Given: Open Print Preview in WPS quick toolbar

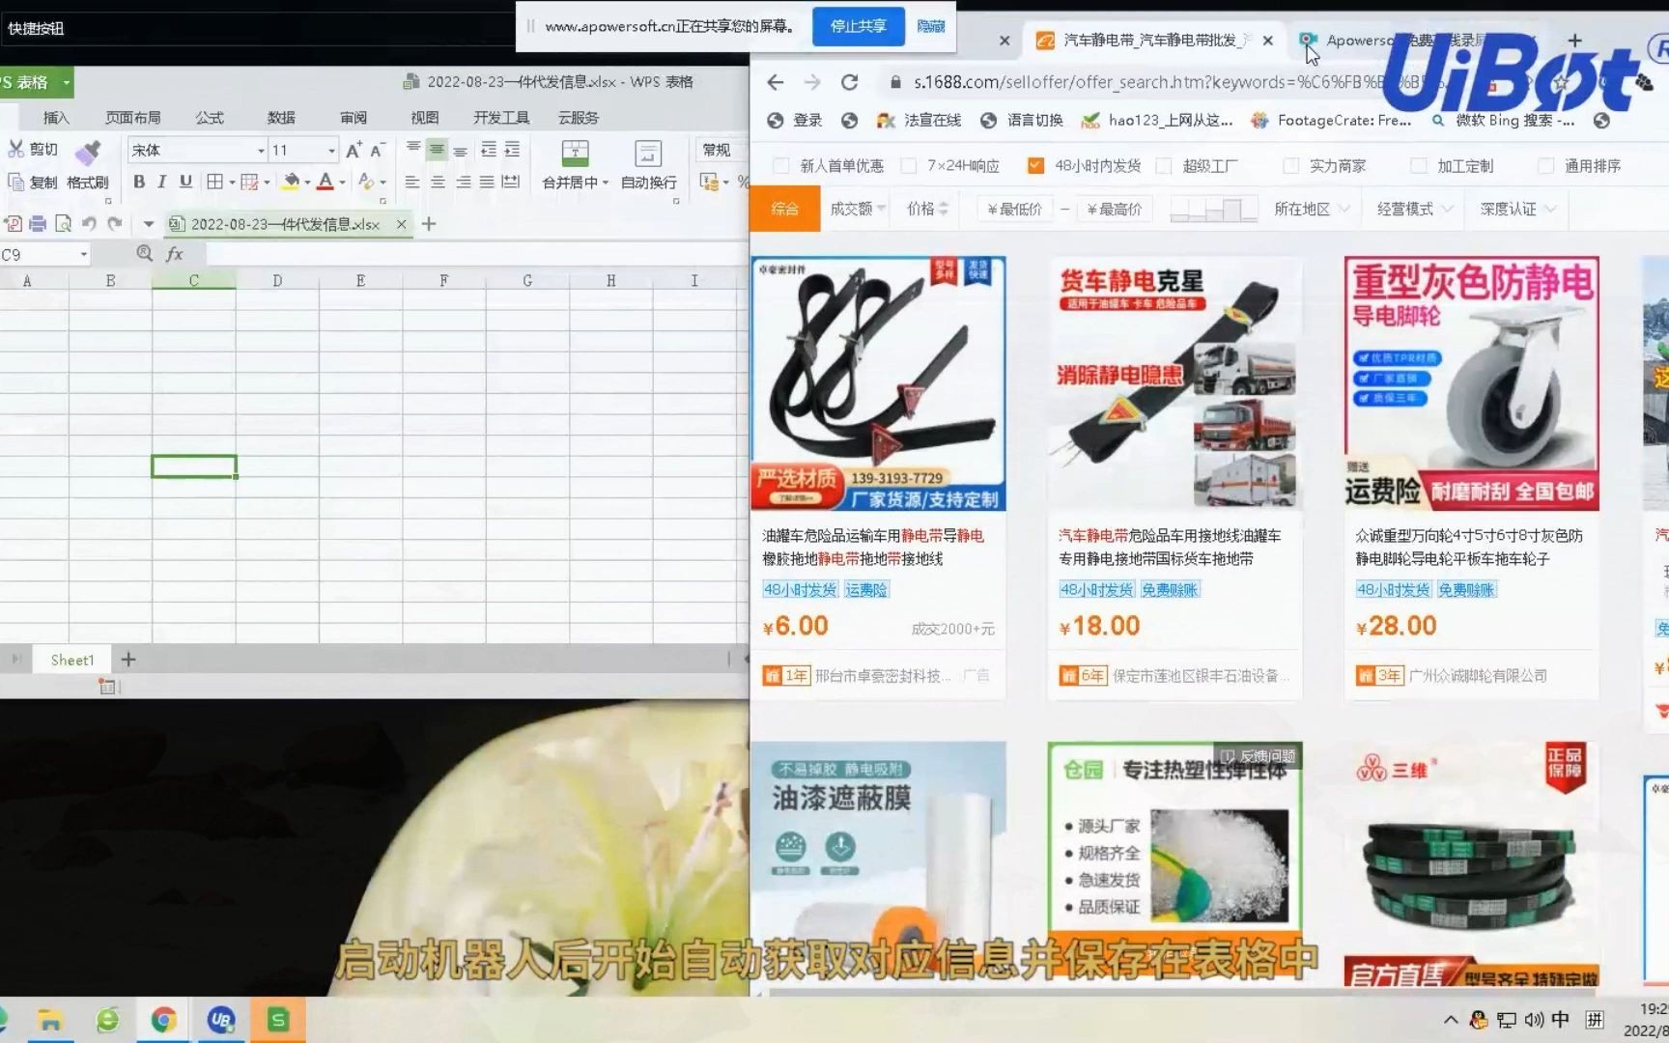Looking at the screenshot, I should (x=63, y=224).
